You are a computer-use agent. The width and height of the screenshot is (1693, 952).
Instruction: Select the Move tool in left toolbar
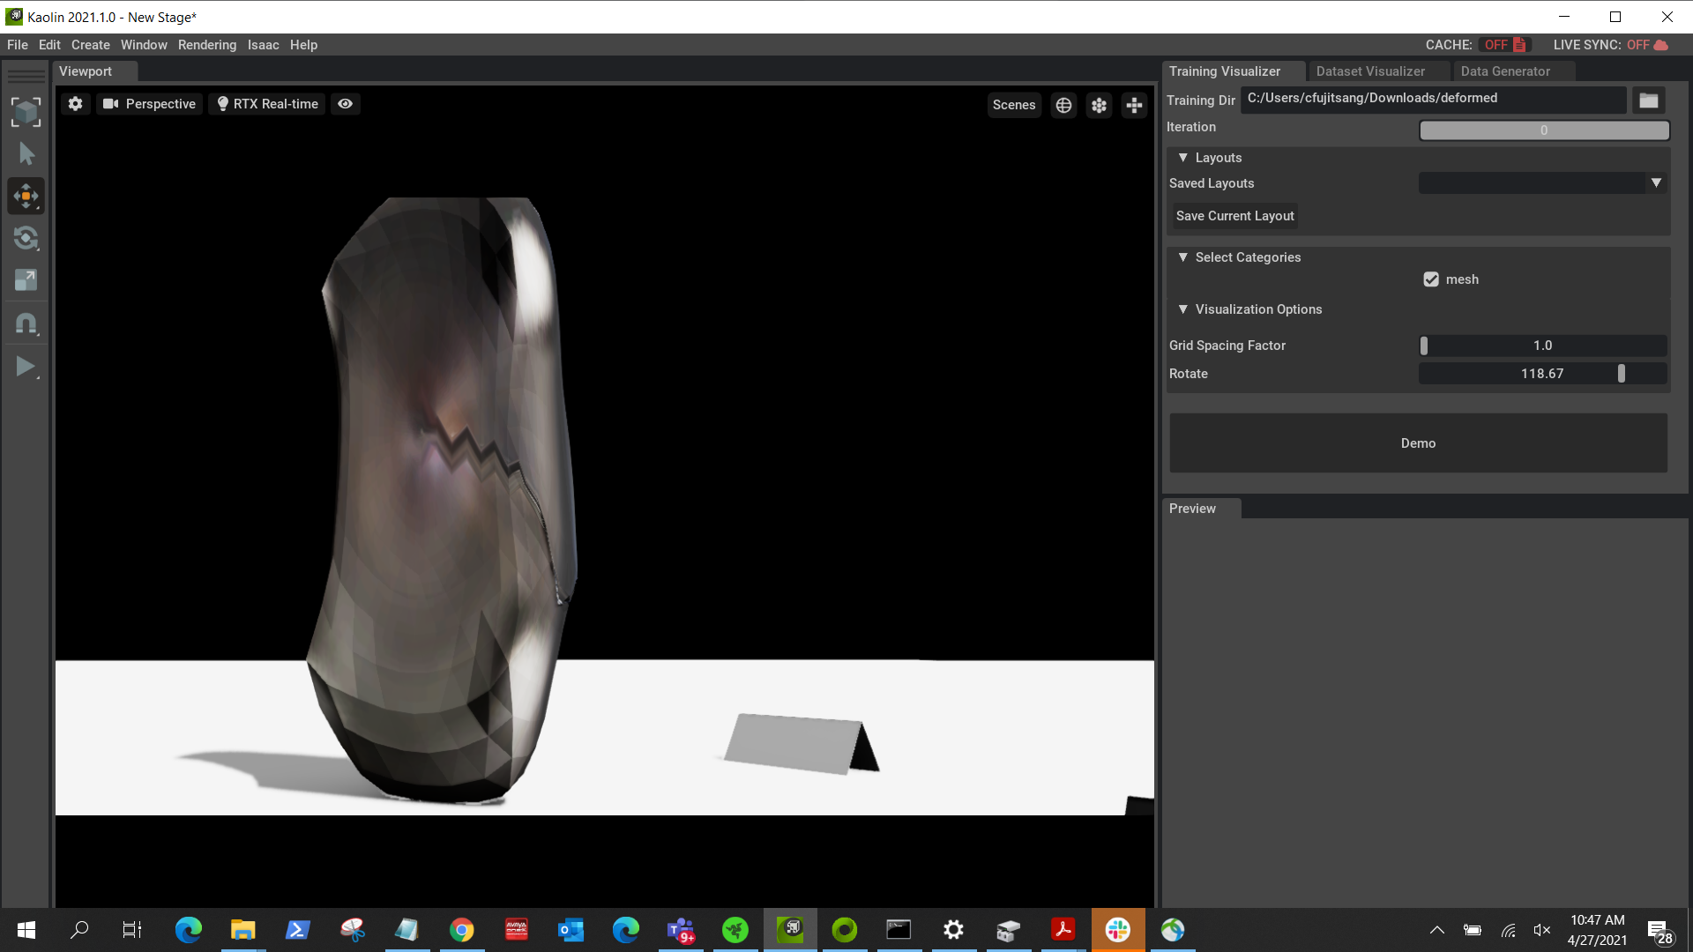coord(26,196)
